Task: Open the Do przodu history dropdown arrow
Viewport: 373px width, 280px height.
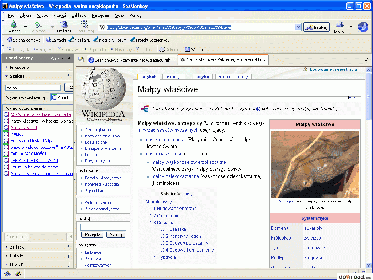Action: (x=52, y=27)
